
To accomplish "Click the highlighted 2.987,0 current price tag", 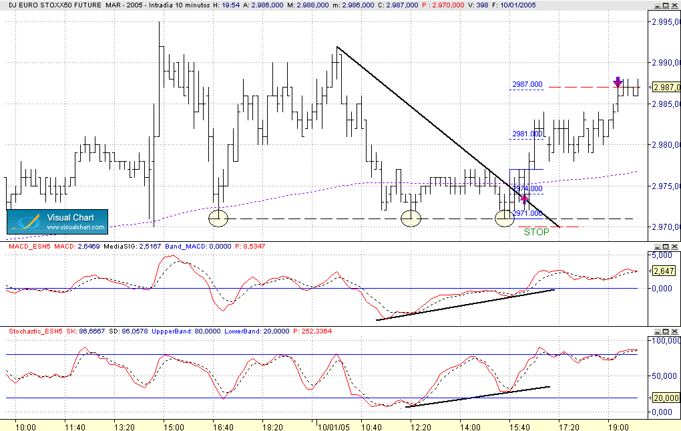I will [666, 88].
